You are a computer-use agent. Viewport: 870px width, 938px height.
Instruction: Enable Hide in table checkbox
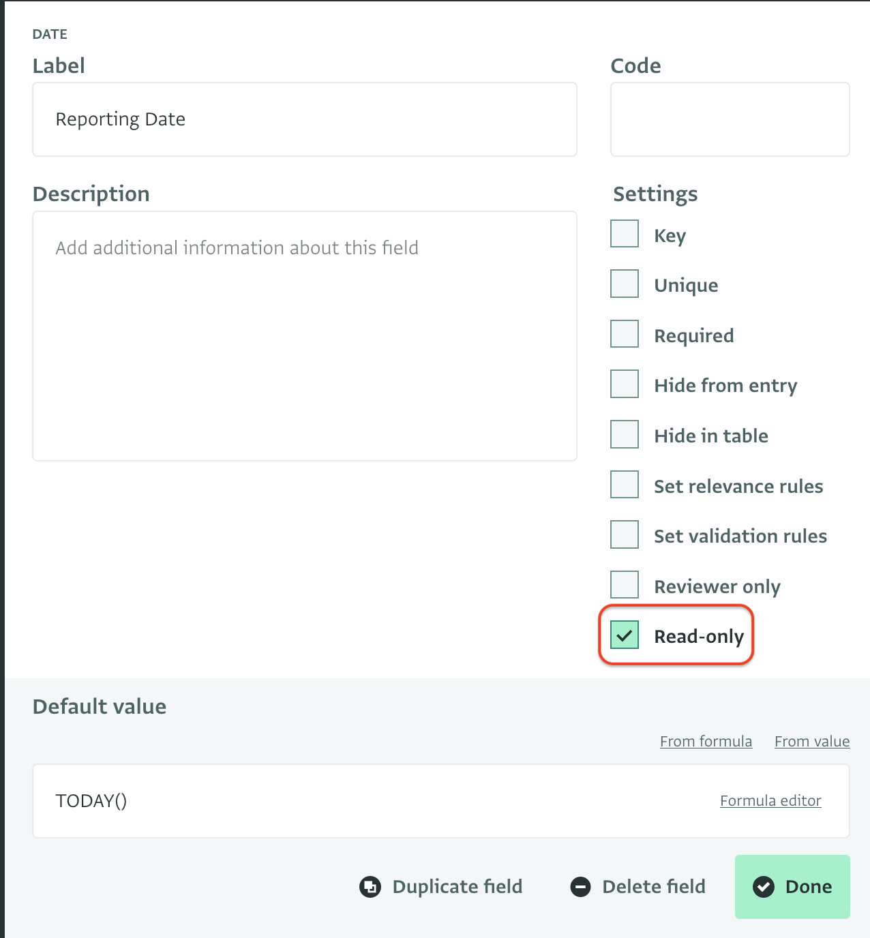click(x=625, y=434)
